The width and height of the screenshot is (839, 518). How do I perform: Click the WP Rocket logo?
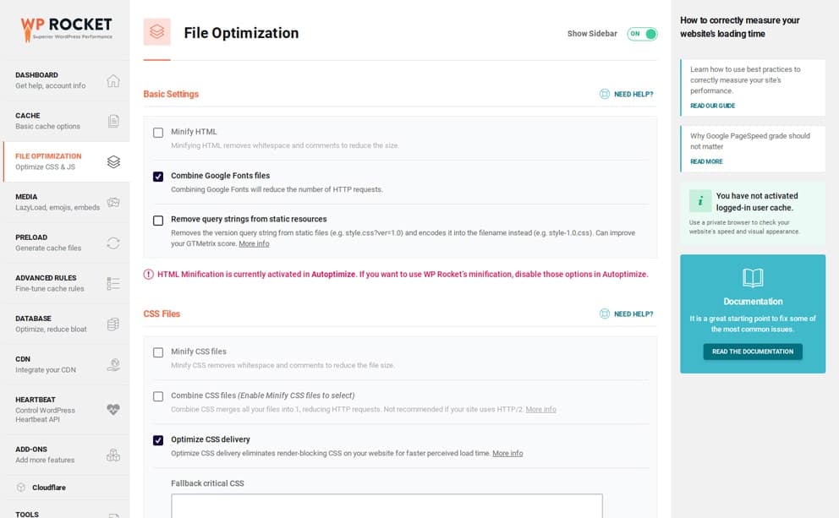click(x=66, y=29)
